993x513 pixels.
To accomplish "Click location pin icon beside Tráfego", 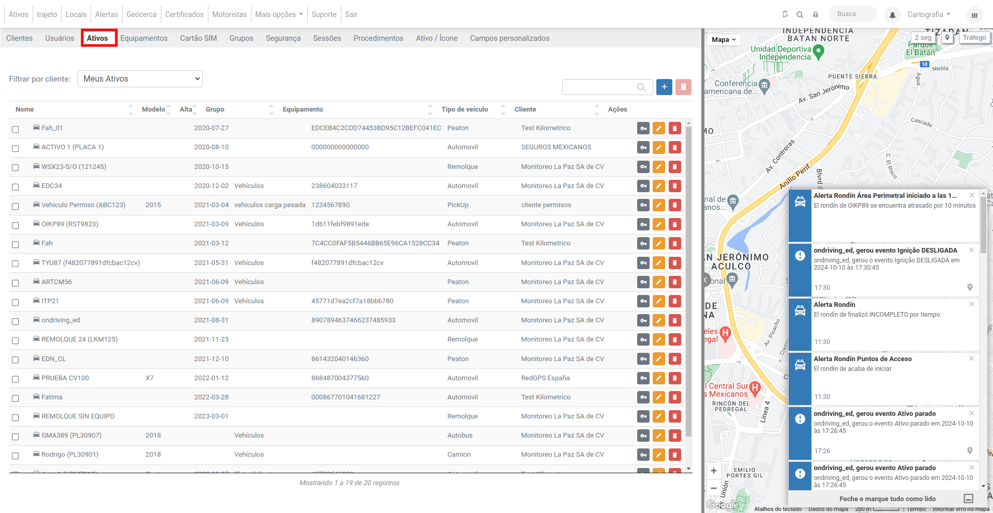I will coord(947,38).
